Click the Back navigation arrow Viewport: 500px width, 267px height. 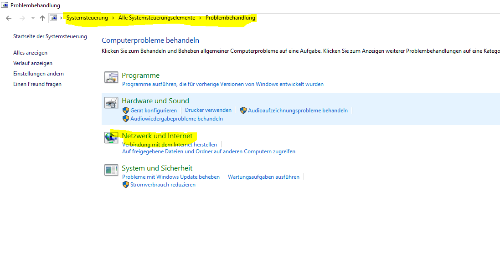pyautogui.click(x=9, y=18)
